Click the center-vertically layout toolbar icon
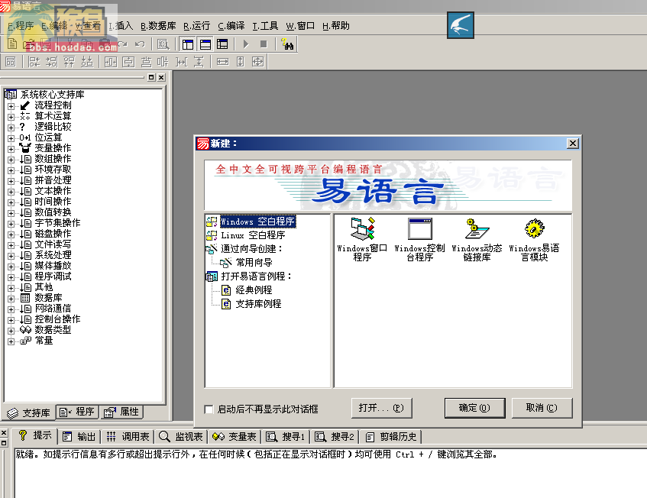Screen dimensions: 647x498 pos(128,62)
